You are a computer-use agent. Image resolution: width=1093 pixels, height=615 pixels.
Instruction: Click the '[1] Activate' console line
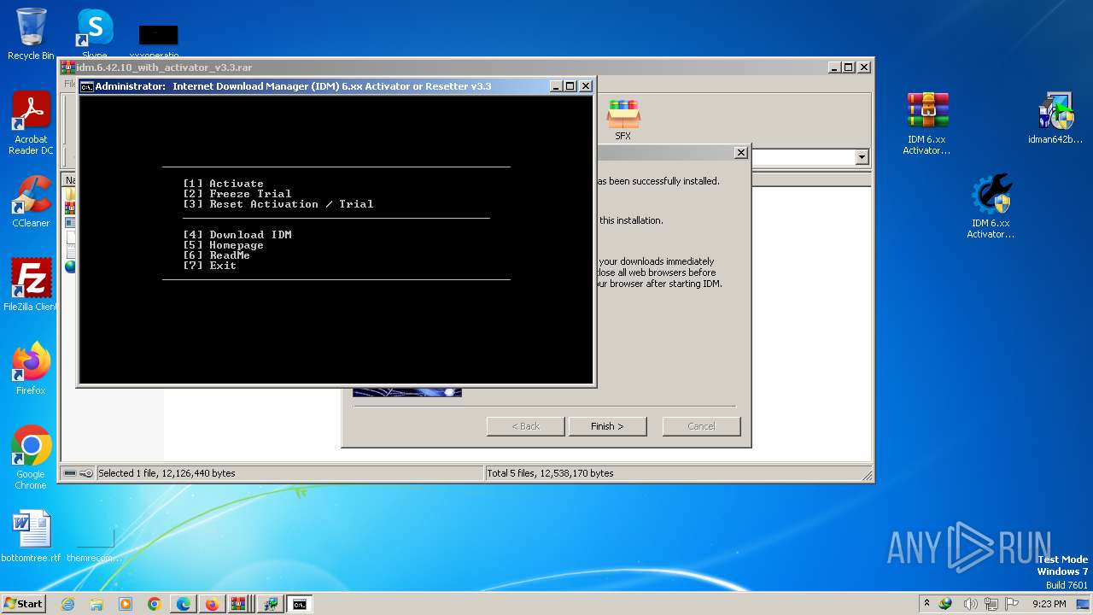(x=223, y=184)
